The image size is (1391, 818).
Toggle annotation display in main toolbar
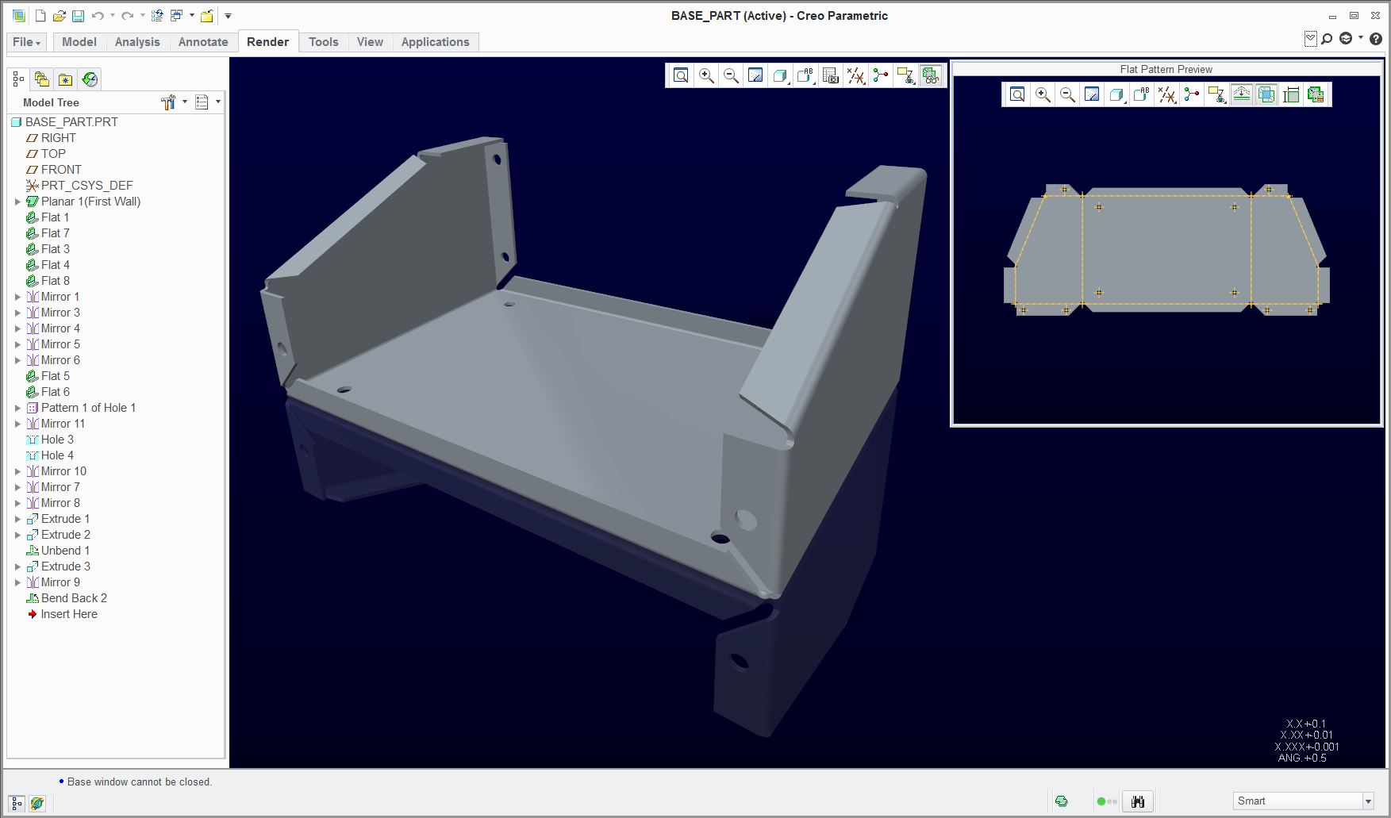point(905,75)
